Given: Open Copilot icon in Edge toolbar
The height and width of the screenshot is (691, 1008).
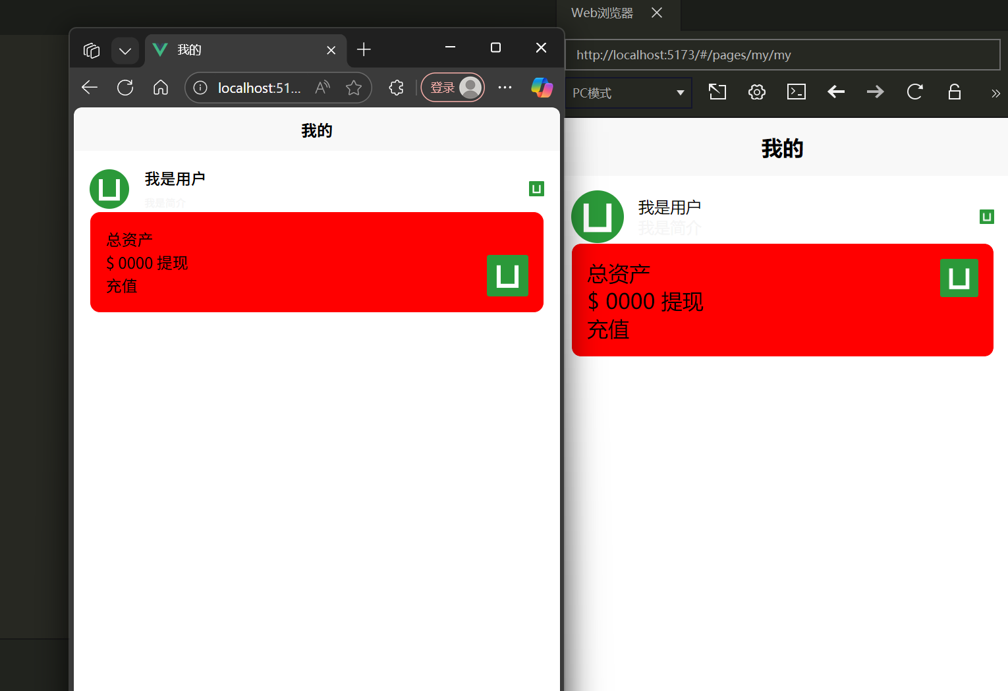Looking at the screenshot, I should click(542, 88).
